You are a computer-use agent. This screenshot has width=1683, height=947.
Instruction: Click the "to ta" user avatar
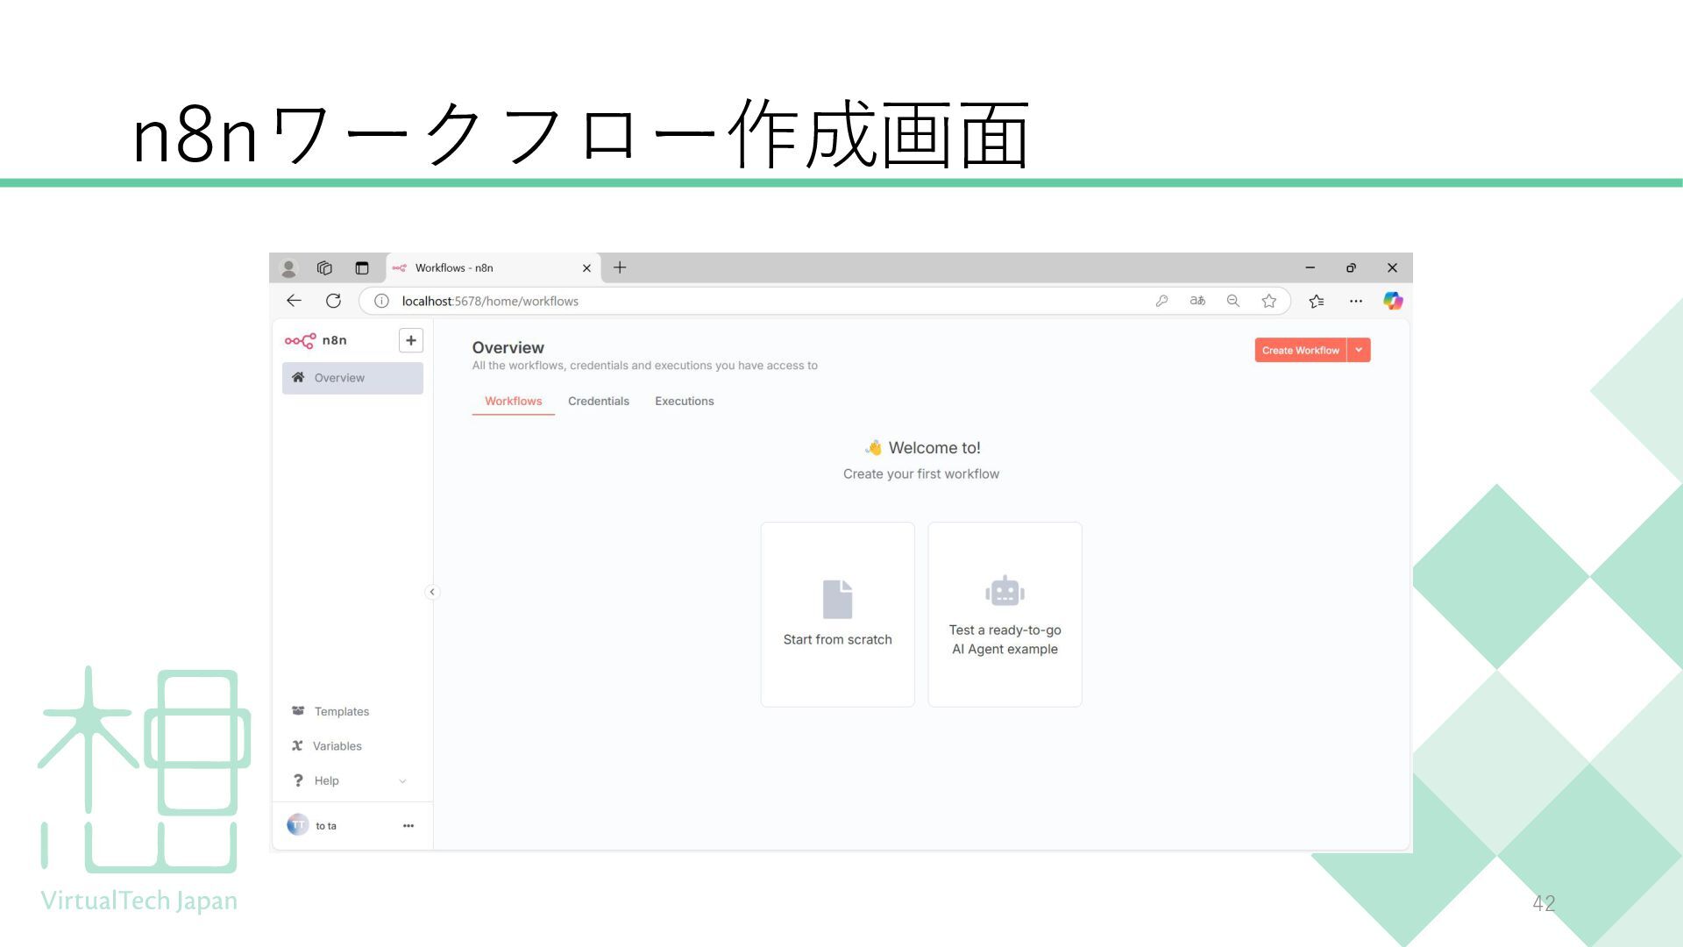tap(298, 825)
